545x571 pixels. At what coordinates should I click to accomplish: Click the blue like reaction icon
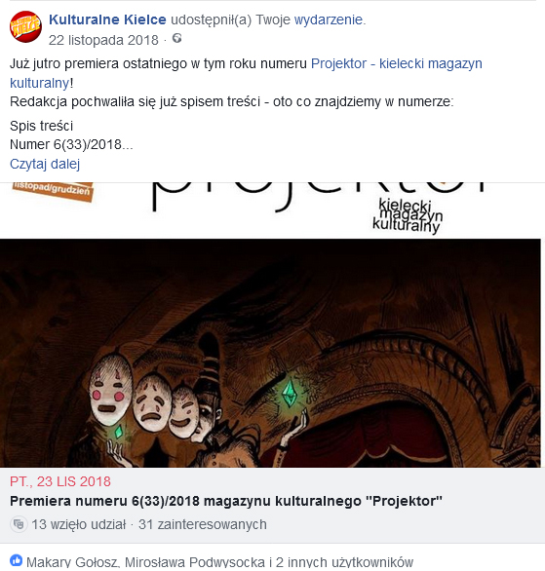coord(16,560)
